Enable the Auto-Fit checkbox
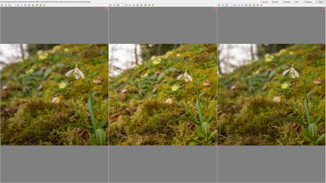Image resolution: width=326 pixels, height=183 pixels. (262, 2)
